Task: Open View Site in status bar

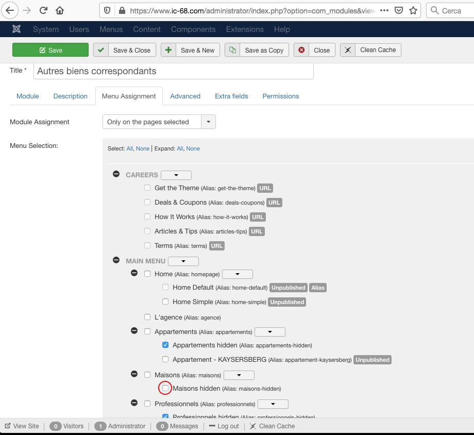Action: (22, 426)
